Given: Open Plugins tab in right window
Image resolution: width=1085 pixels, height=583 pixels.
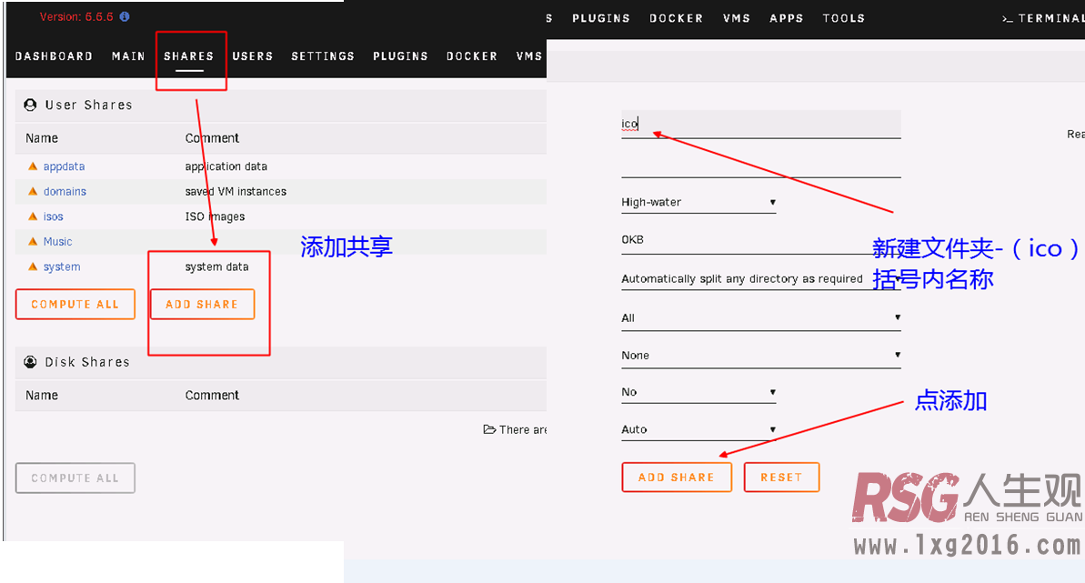Looking at the screenshot, I should click(x=601, y=18).
